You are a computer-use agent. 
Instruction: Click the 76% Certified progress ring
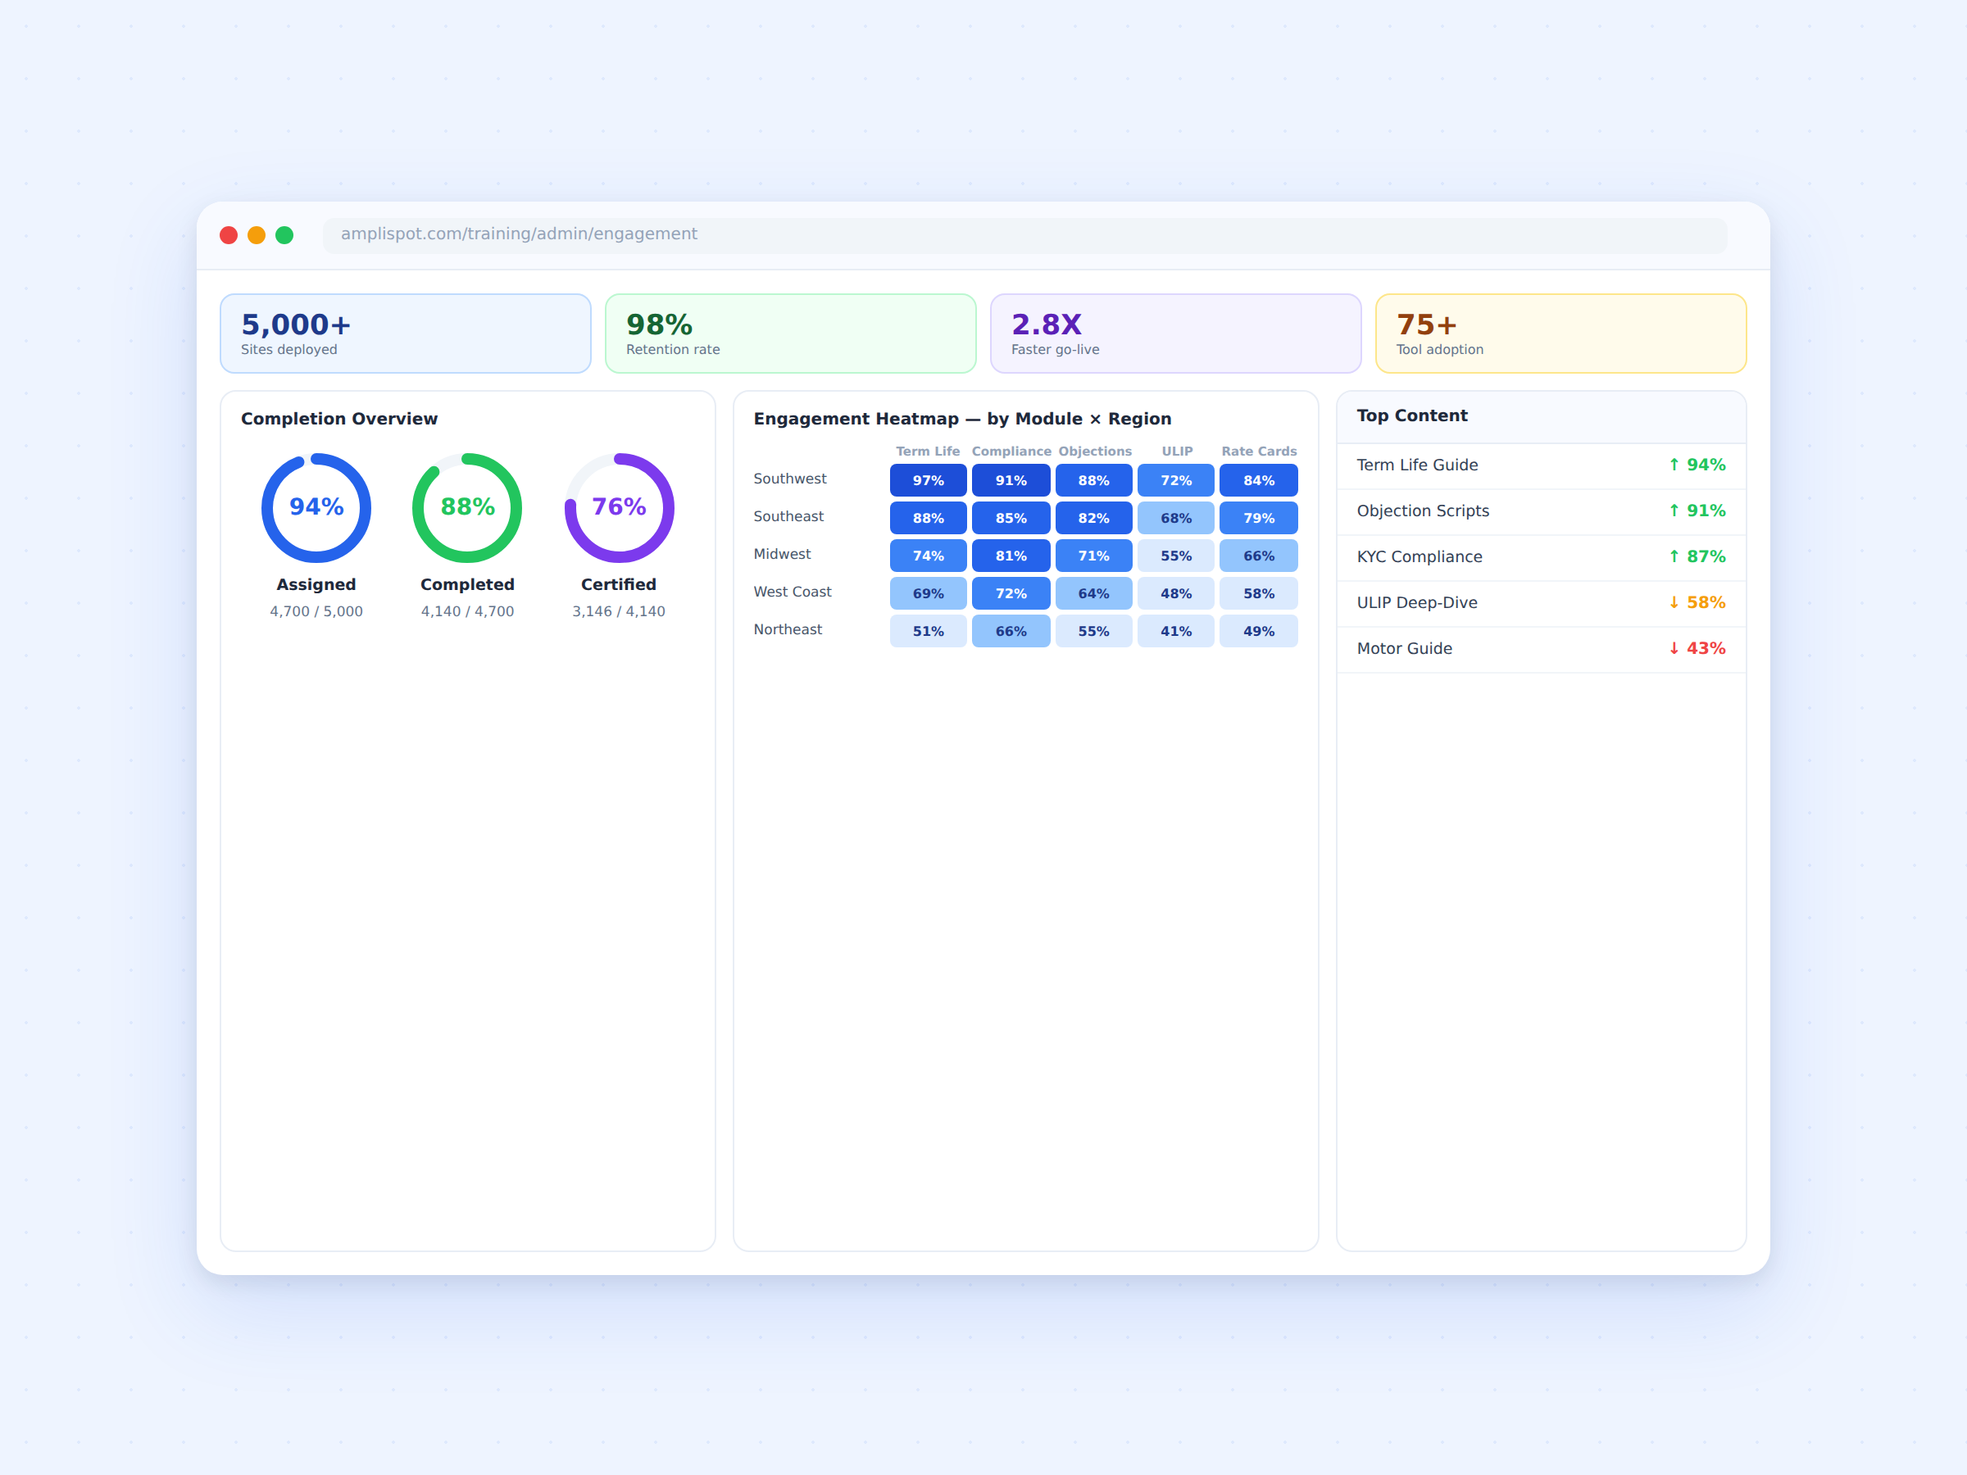pyautogui.click(x=619, y=508)
